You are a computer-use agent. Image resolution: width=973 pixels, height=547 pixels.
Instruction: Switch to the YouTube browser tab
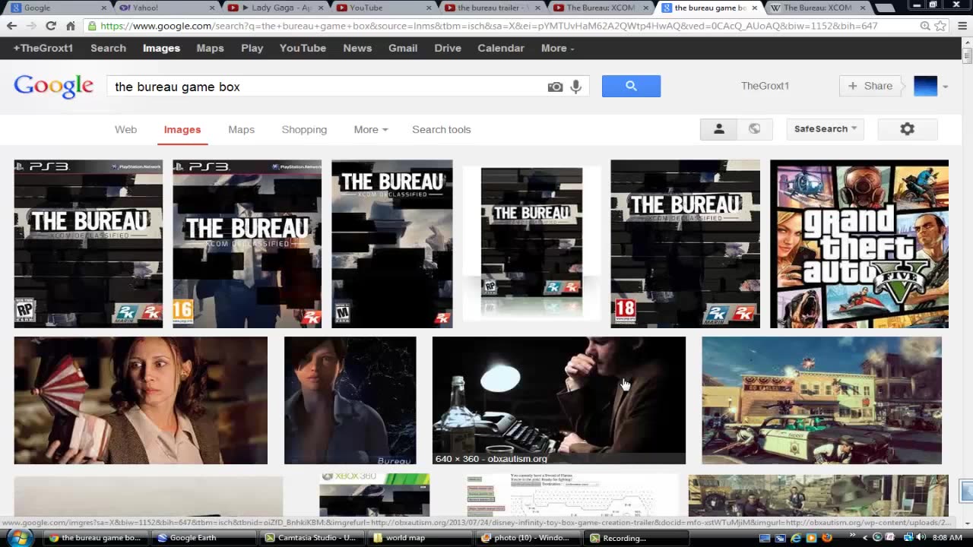[384, 8]
